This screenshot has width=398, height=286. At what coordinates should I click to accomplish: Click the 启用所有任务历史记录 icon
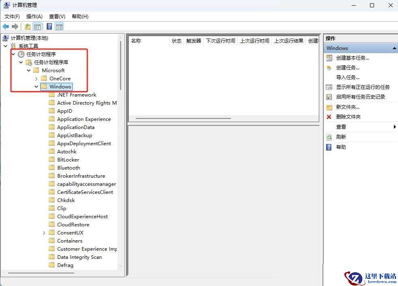(x=329, y=97)
